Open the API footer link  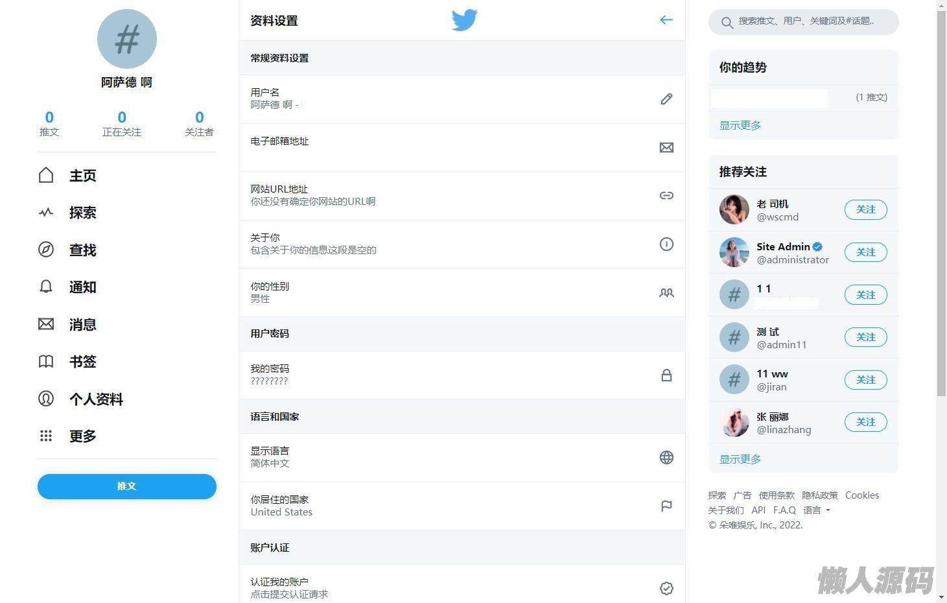759,510
